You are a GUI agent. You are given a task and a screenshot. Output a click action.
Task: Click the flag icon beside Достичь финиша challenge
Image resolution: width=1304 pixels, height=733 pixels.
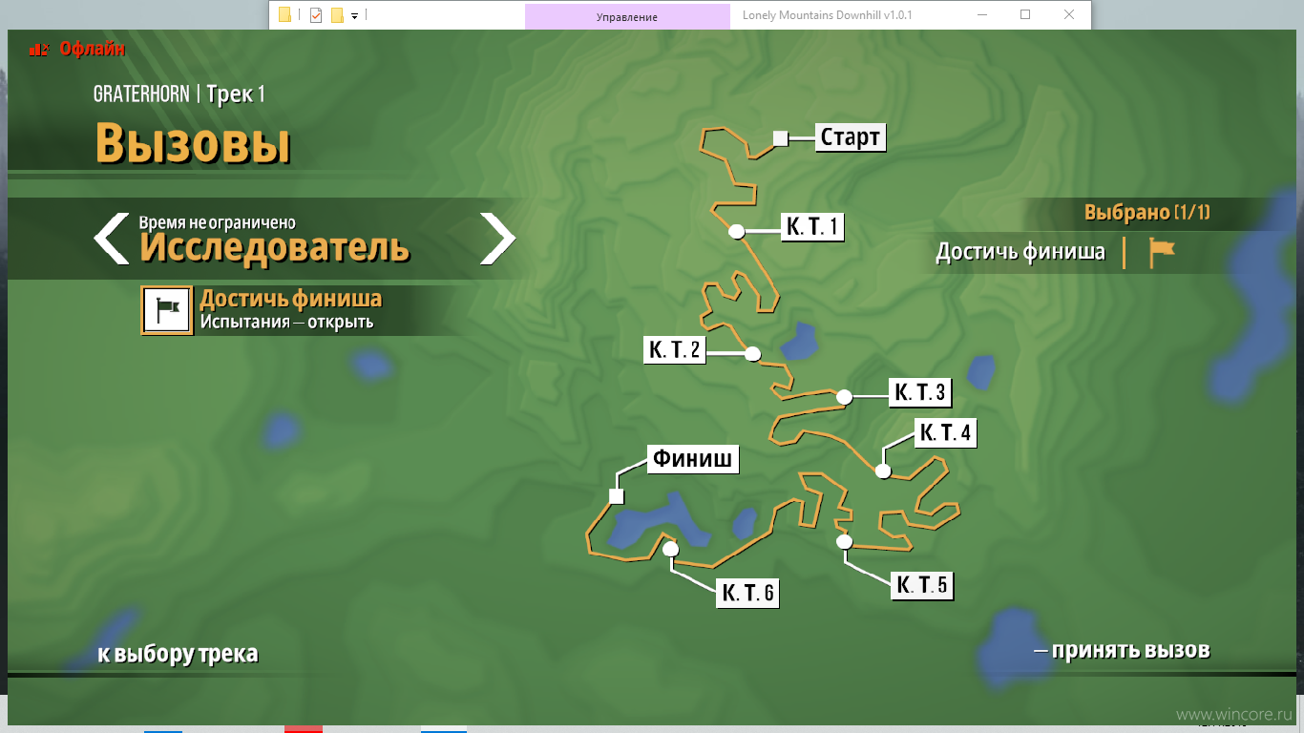click(x=167, y=310)
